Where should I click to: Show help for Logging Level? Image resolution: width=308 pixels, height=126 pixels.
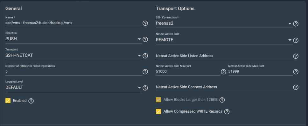click(x=145, y=88)
